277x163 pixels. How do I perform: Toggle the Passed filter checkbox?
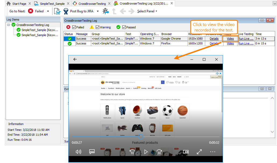point(124,27)
